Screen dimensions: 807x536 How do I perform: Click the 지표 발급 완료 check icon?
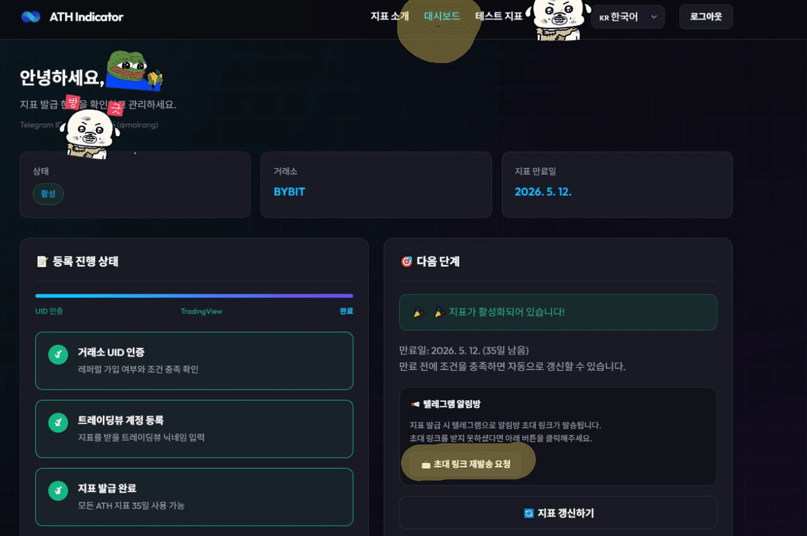pos(58,491)
